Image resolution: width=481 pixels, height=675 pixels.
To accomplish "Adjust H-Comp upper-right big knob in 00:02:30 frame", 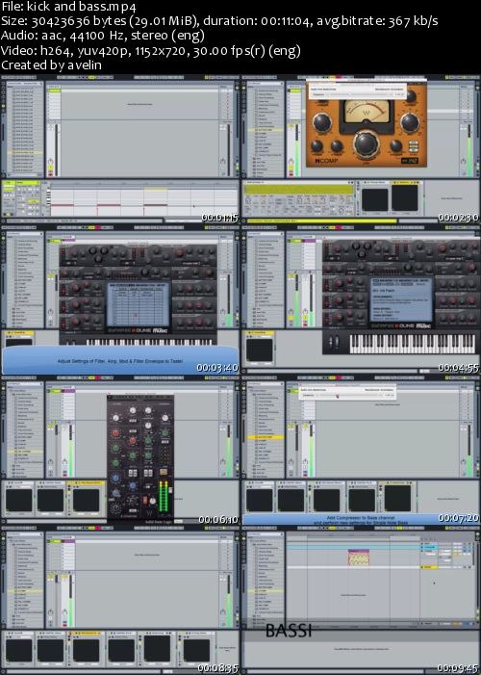I will click(x=410, y=122).
